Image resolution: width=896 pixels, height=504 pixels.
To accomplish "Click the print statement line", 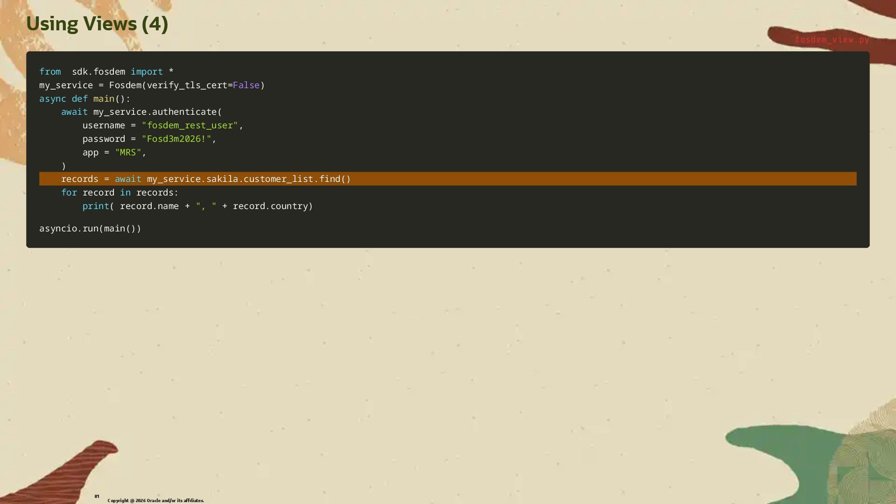I will 197,206.
